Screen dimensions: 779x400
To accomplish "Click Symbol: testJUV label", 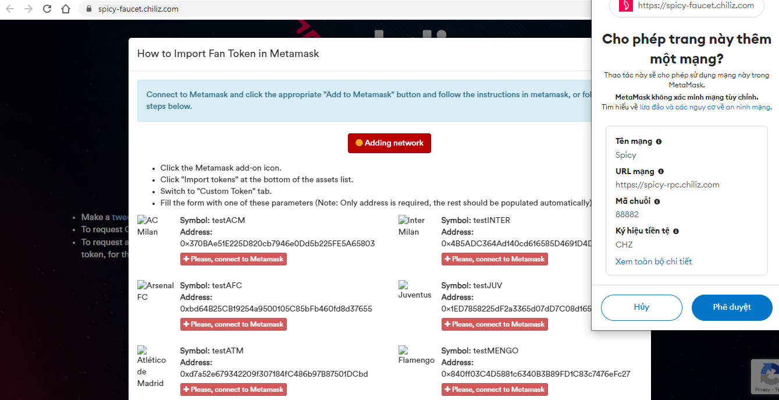I will tap(472, 285).
